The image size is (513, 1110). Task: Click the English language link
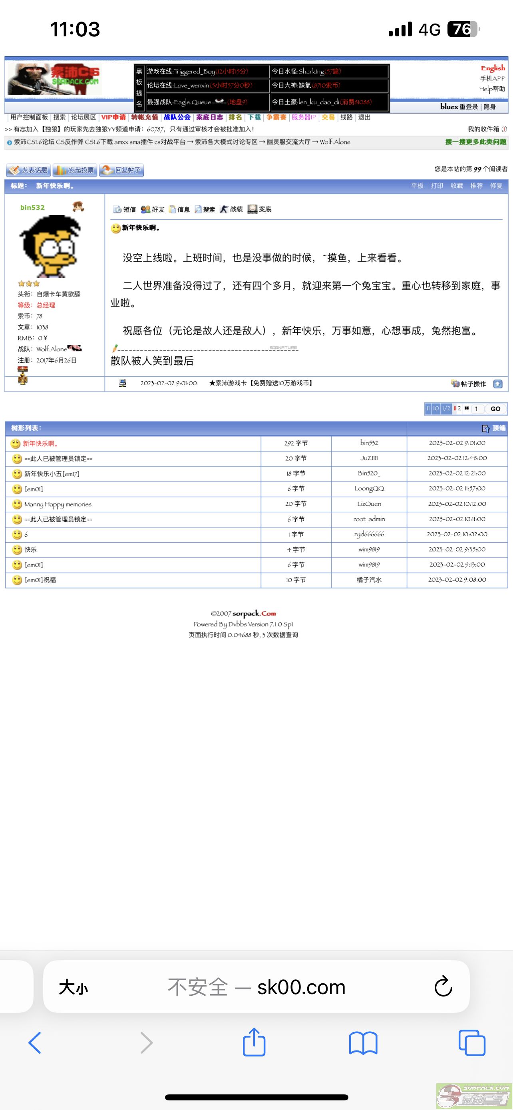pos(493,68)
